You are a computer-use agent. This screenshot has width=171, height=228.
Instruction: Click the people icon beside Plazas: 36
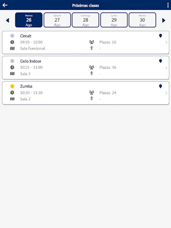pyautogui.click(x=91, y=67)
